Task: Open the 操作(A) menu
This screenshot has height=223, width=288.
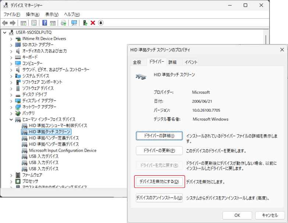Action: [x=33, y=14]
